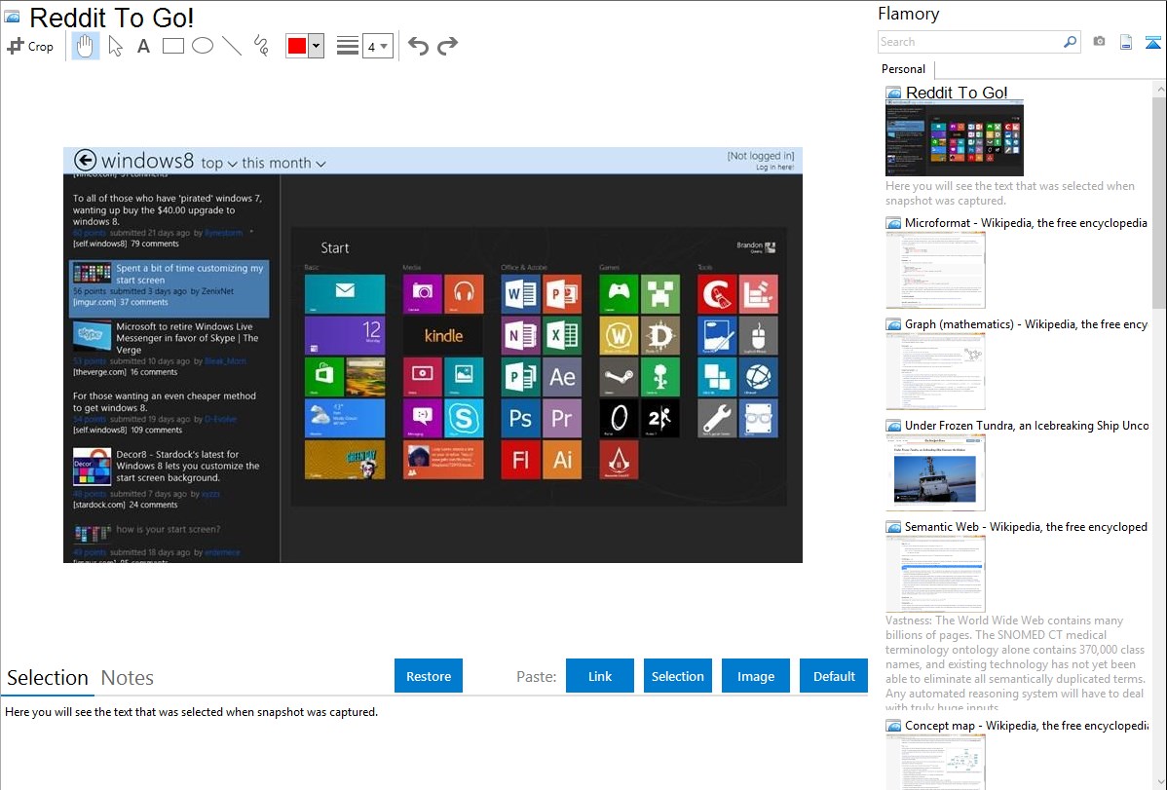Focus the Flamory search field
This screenshot has width=1167, height=790.
pos(970,42)
